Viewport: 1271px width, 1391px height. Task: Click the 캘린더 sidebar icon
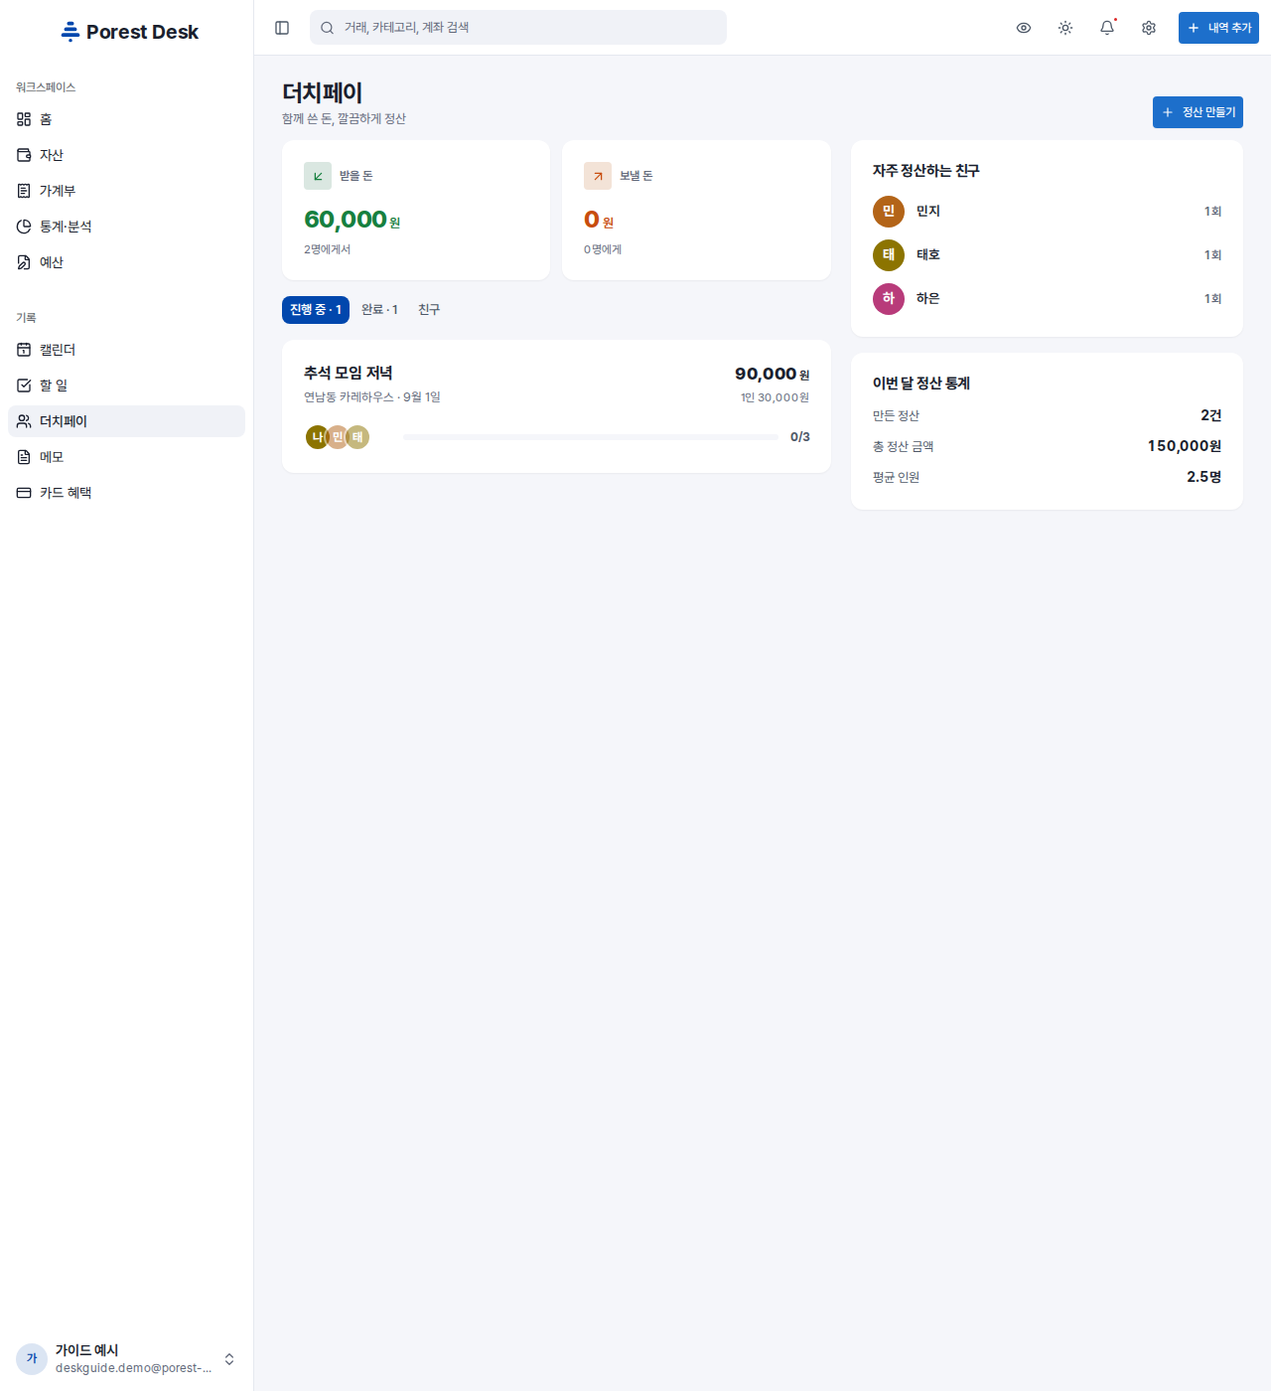click(24, 350)
